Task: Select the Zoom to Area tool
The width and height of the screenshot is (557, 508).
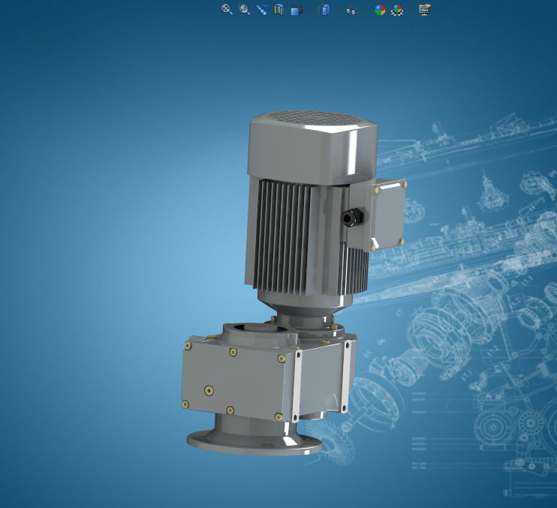Action: coord(245,10)
